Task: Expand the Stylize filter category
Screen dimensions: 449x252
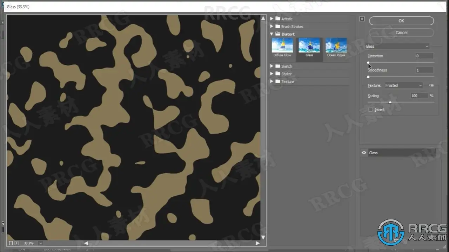Action: 272,74
